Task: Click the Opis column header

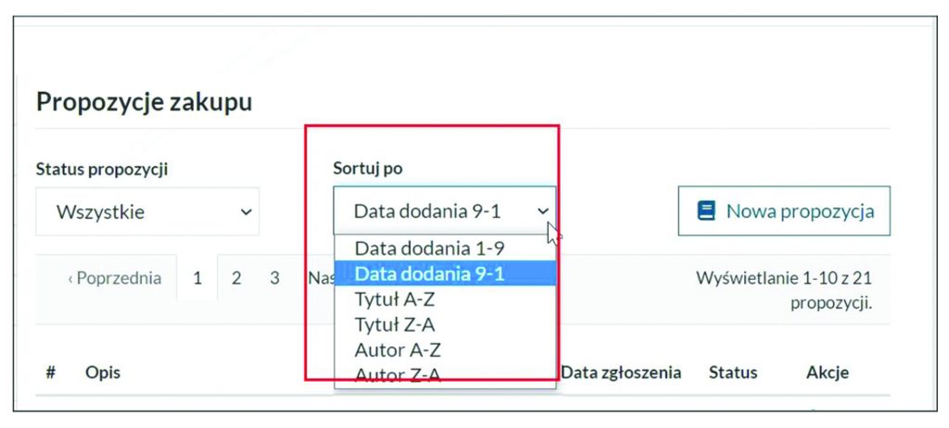Action: (102, 372)
